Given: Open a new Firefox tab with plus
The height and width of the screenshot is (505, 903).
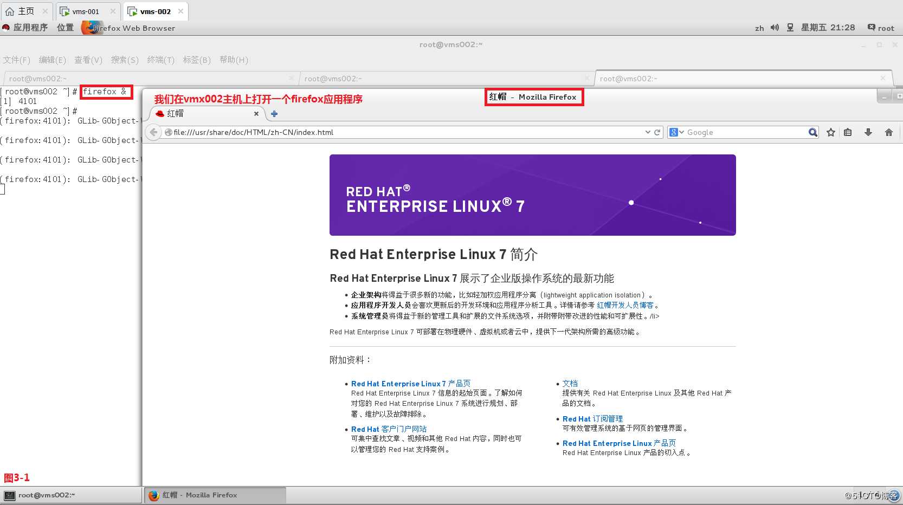Looking at the screenshot, I should pos(274,114).
